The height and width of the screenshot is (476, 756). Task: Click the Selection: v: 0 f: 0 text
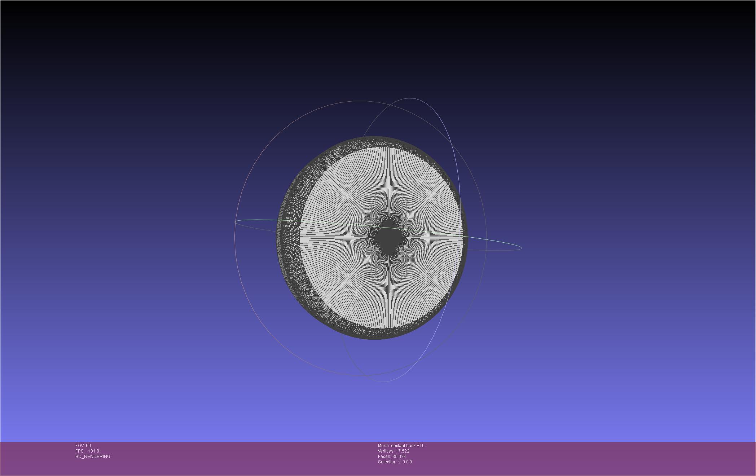pos(395,462)
